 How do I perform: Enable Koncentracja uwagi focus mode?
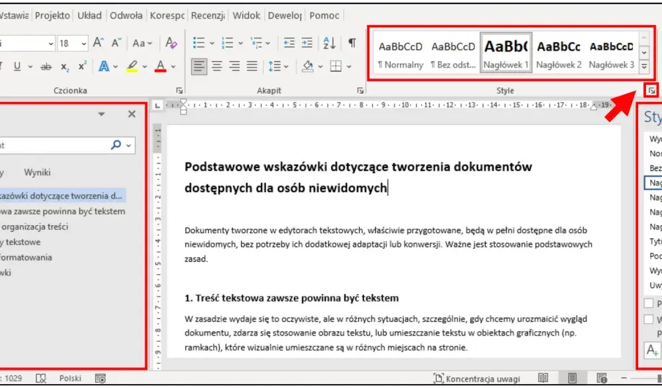pyautogui.click(x=477, y=379)
